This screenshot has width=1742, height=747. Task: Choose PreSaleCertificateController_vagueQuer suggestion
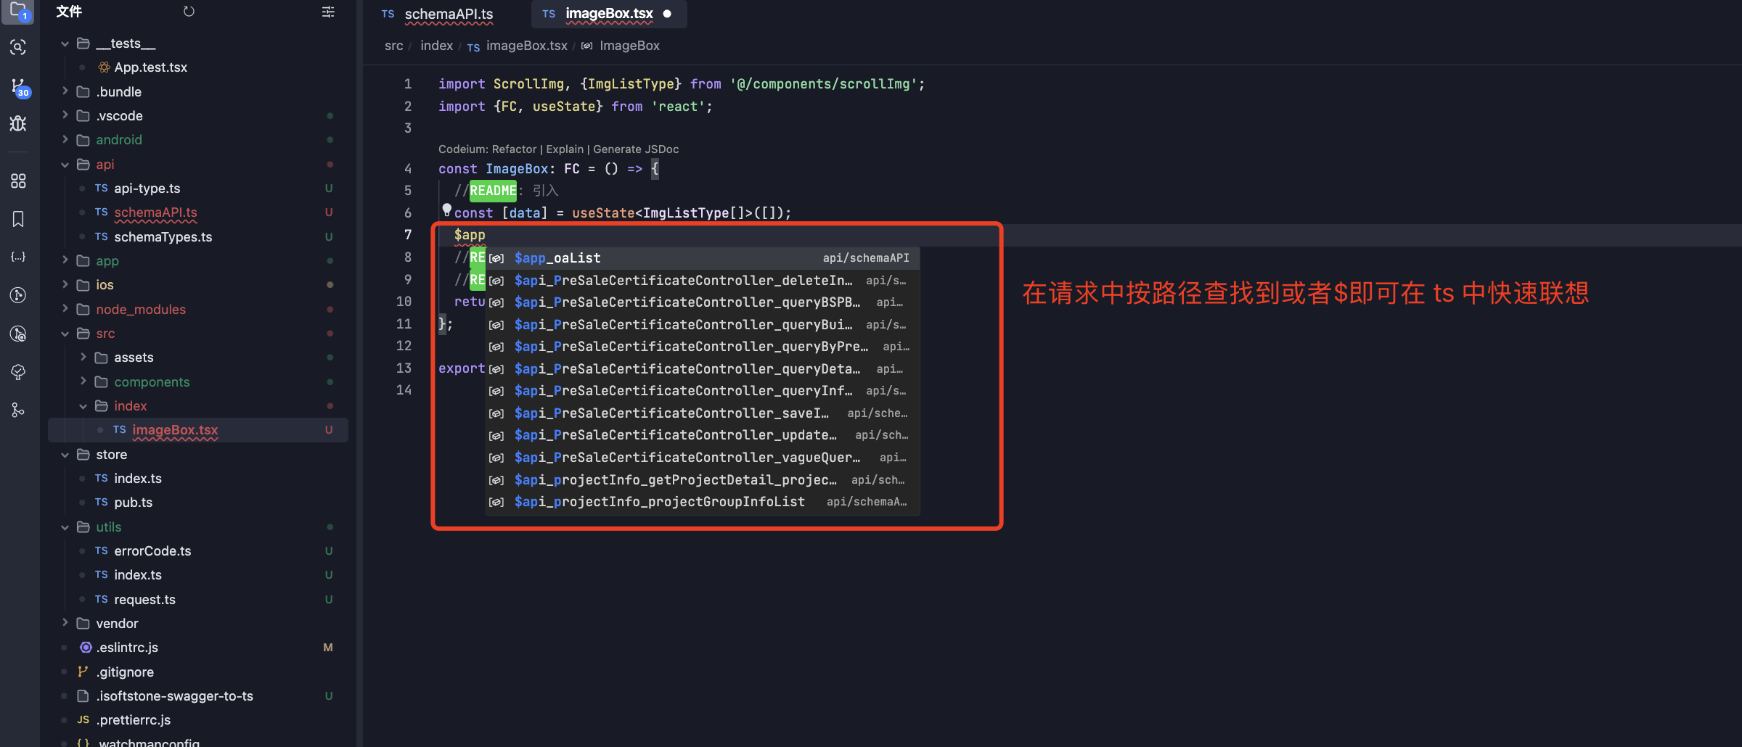point(703,458)
